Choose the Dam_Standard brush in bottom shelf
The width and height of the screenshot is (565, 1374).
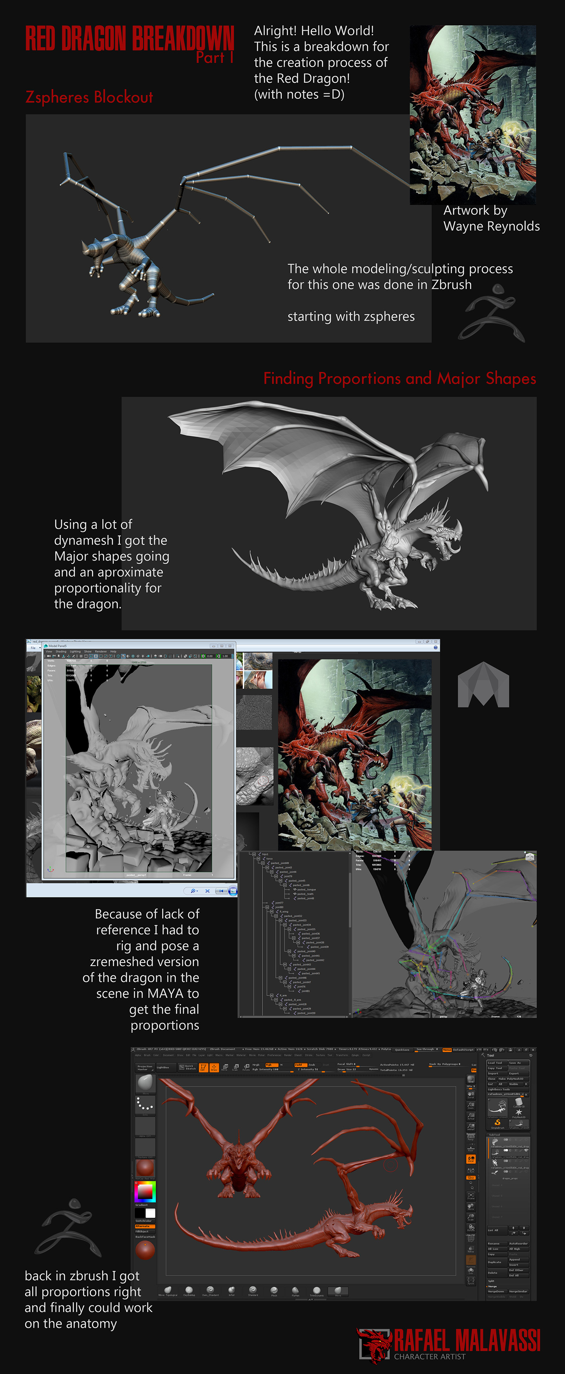click(x=210, y=1290)
